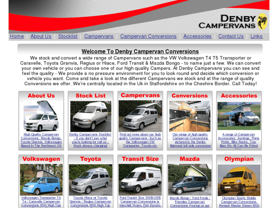Follow the 'Volkswagen Transporter T5 T4' text link
Image resolution: width=278 pixels, height=208 pixels.
41,202
